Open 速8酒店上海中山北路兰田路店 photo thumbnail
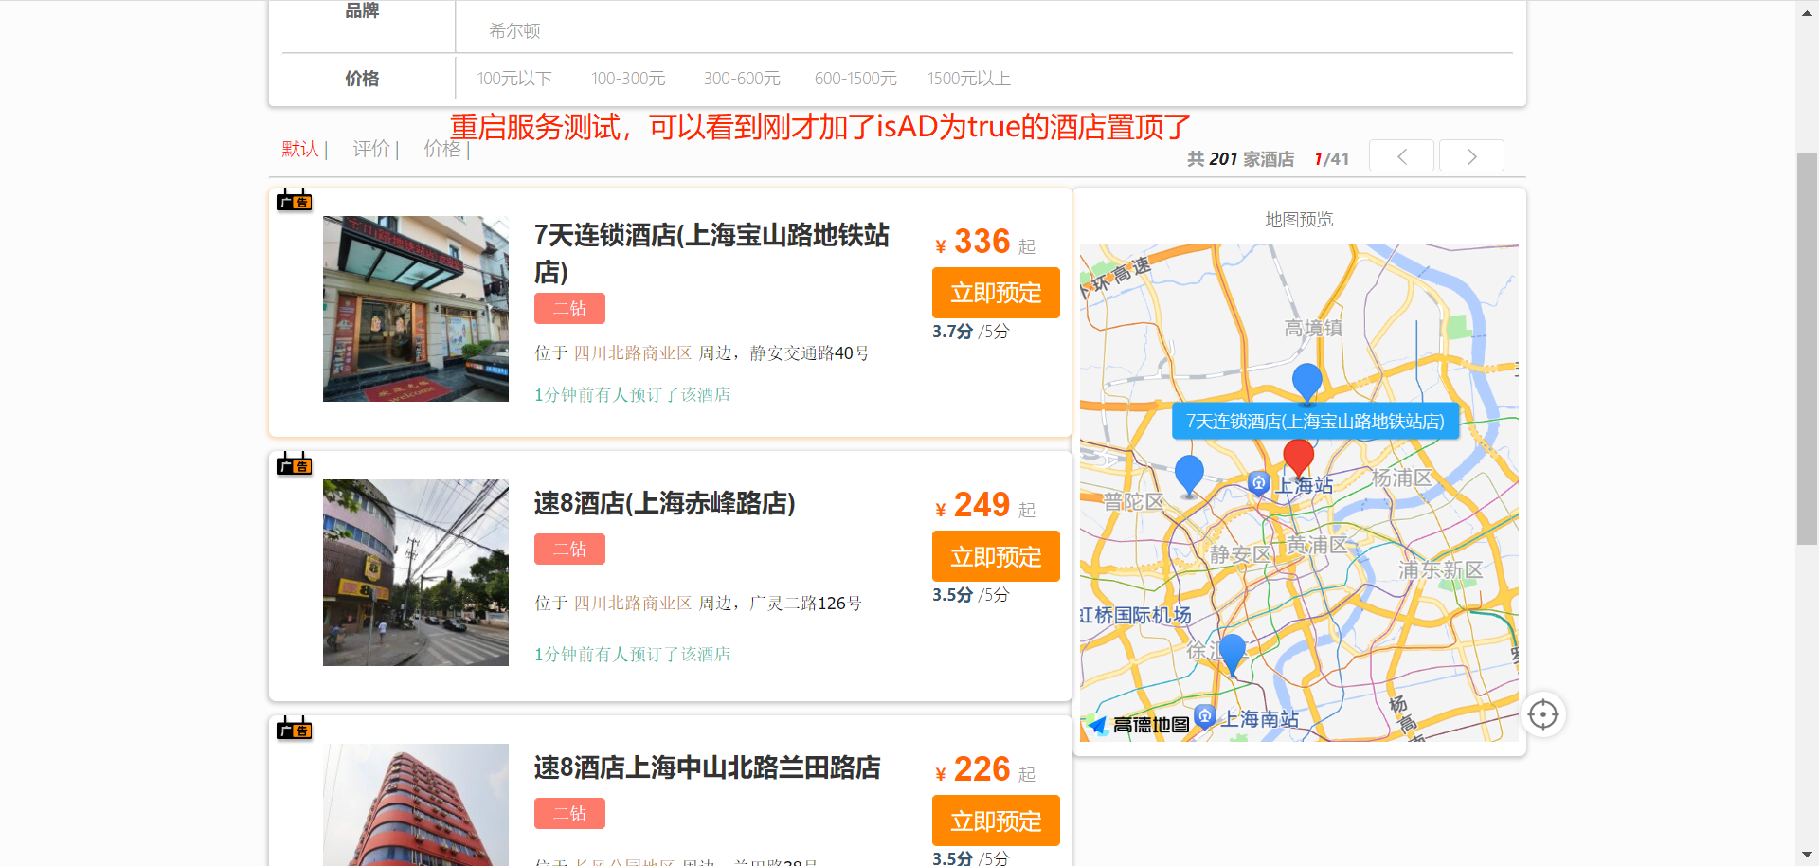This screenshot has height=866, width=1819. coord(416,804)
